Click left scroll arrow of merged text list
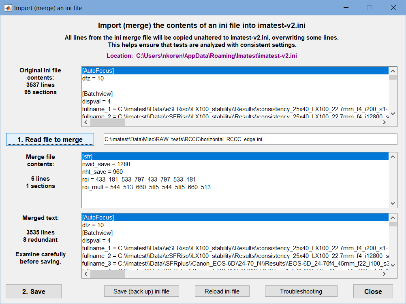 86,274
